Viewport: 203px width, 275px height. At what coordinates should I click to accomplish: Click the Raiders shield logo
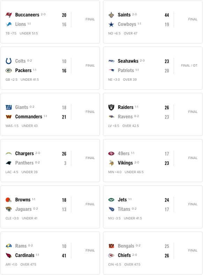click(x=111, y=107)
